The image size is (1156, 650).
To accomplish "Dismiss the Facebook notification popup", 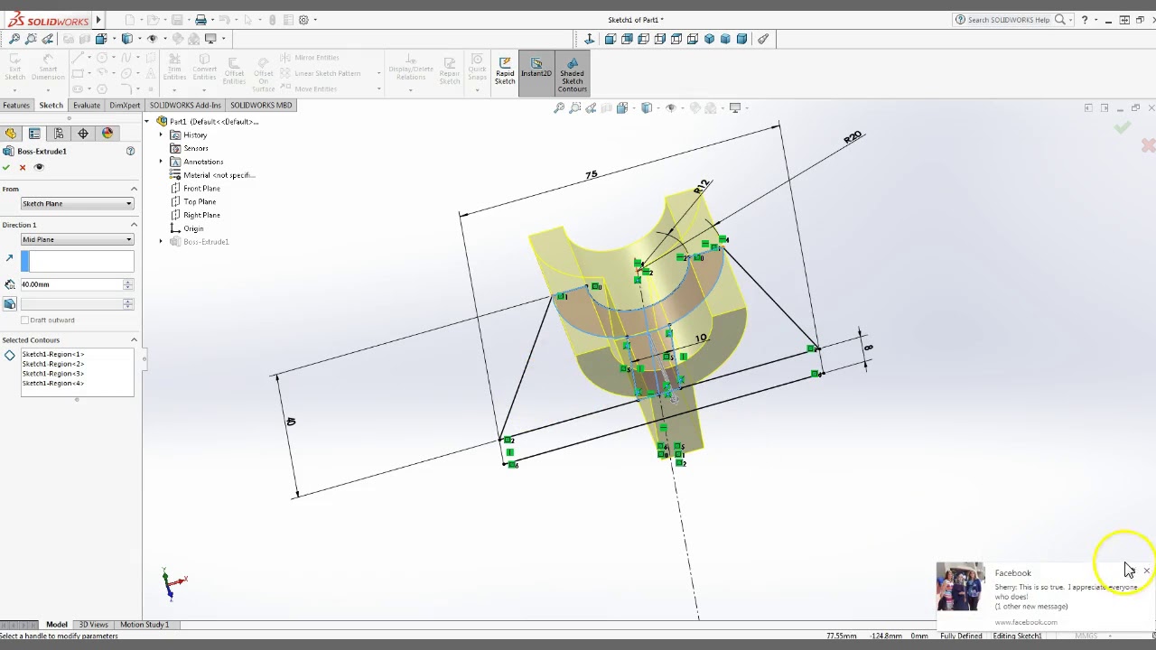I will coord(1146,571).
